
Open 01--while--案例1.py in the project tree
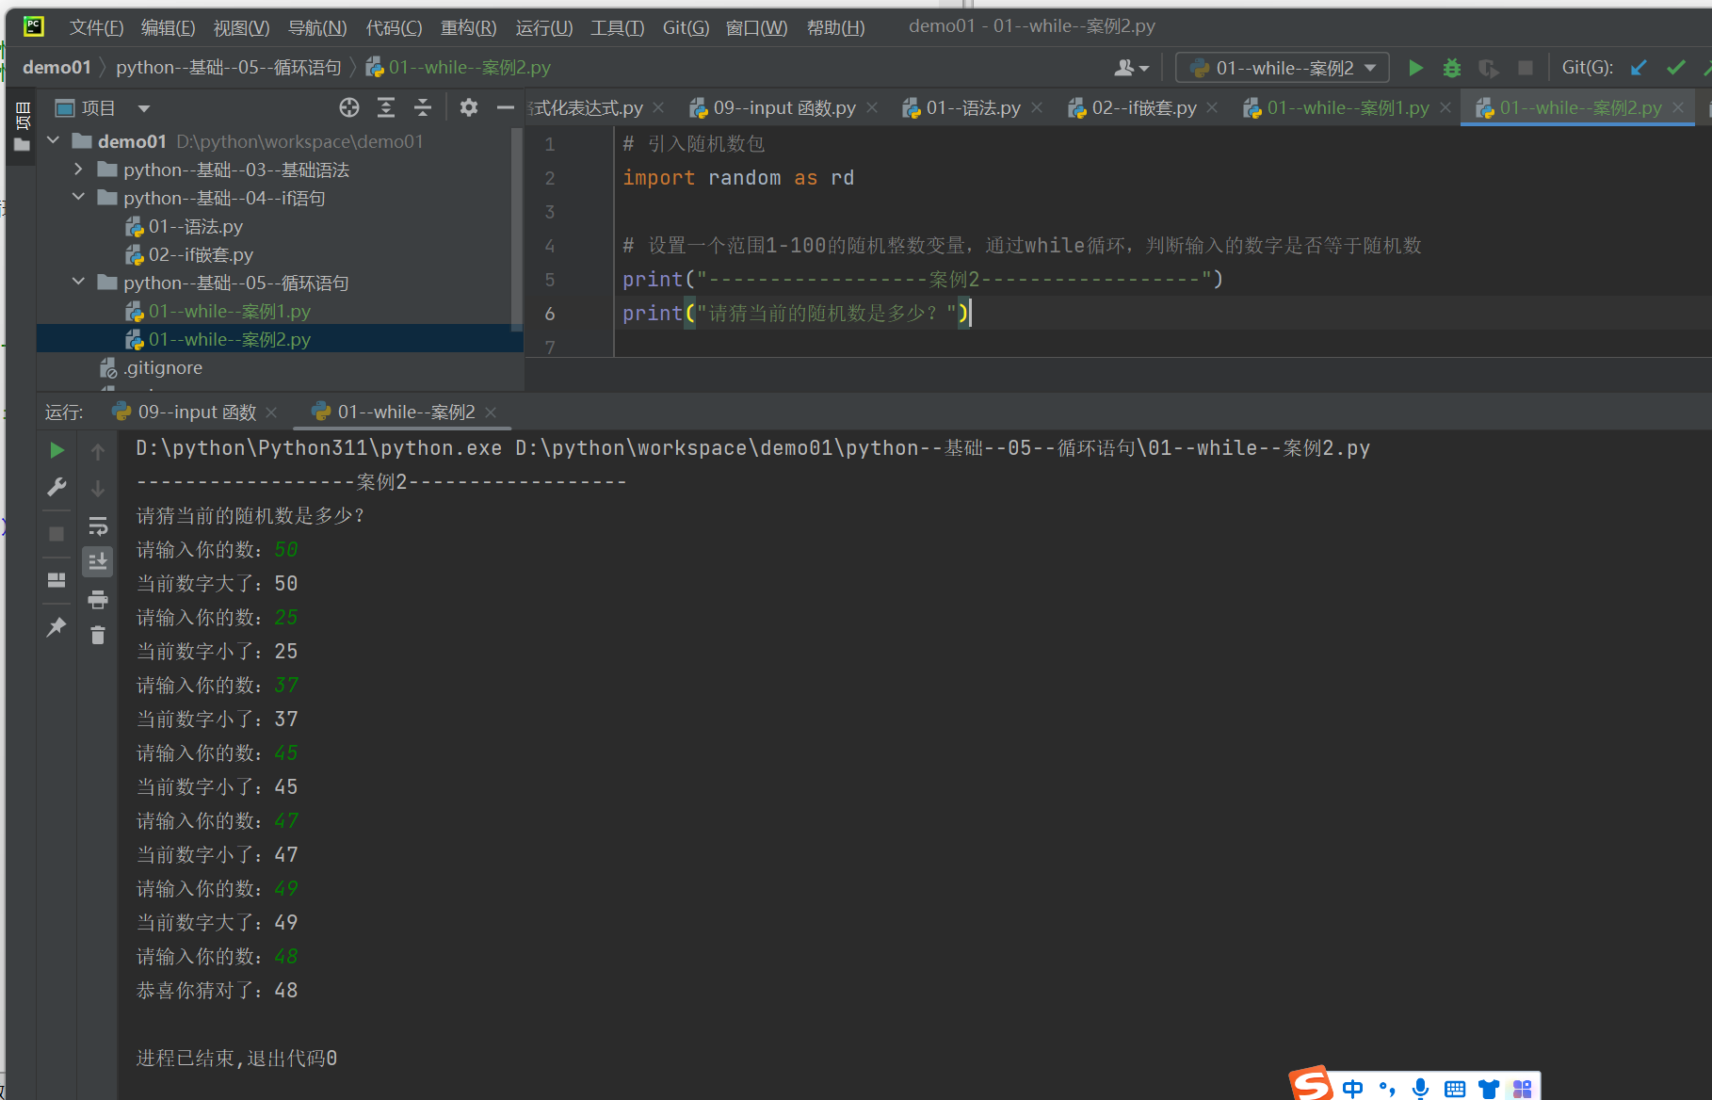coord(229,311)
